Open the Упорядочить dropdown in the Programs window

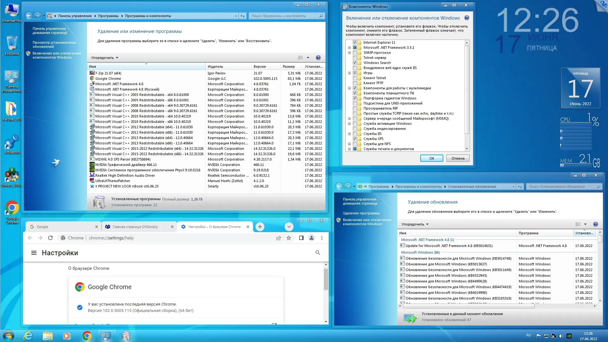coord(104,58)
